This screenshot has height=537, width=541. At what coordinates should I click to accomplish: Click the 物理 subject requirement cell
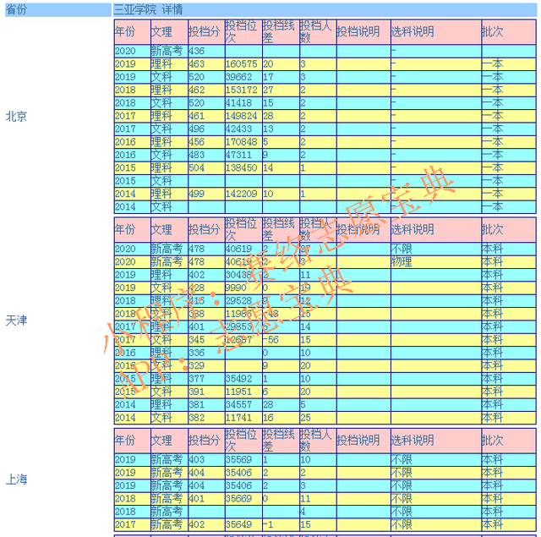point(436,262)
